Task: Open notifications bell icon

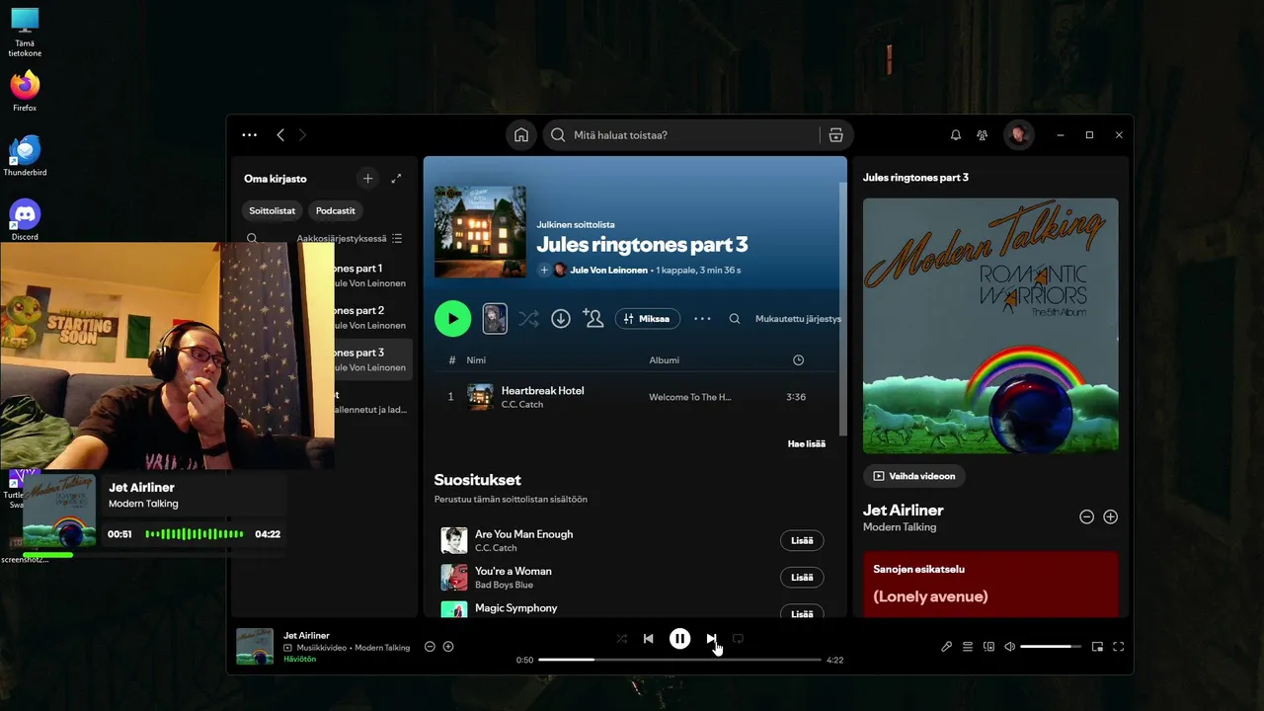Action: [x=955, y=135]
